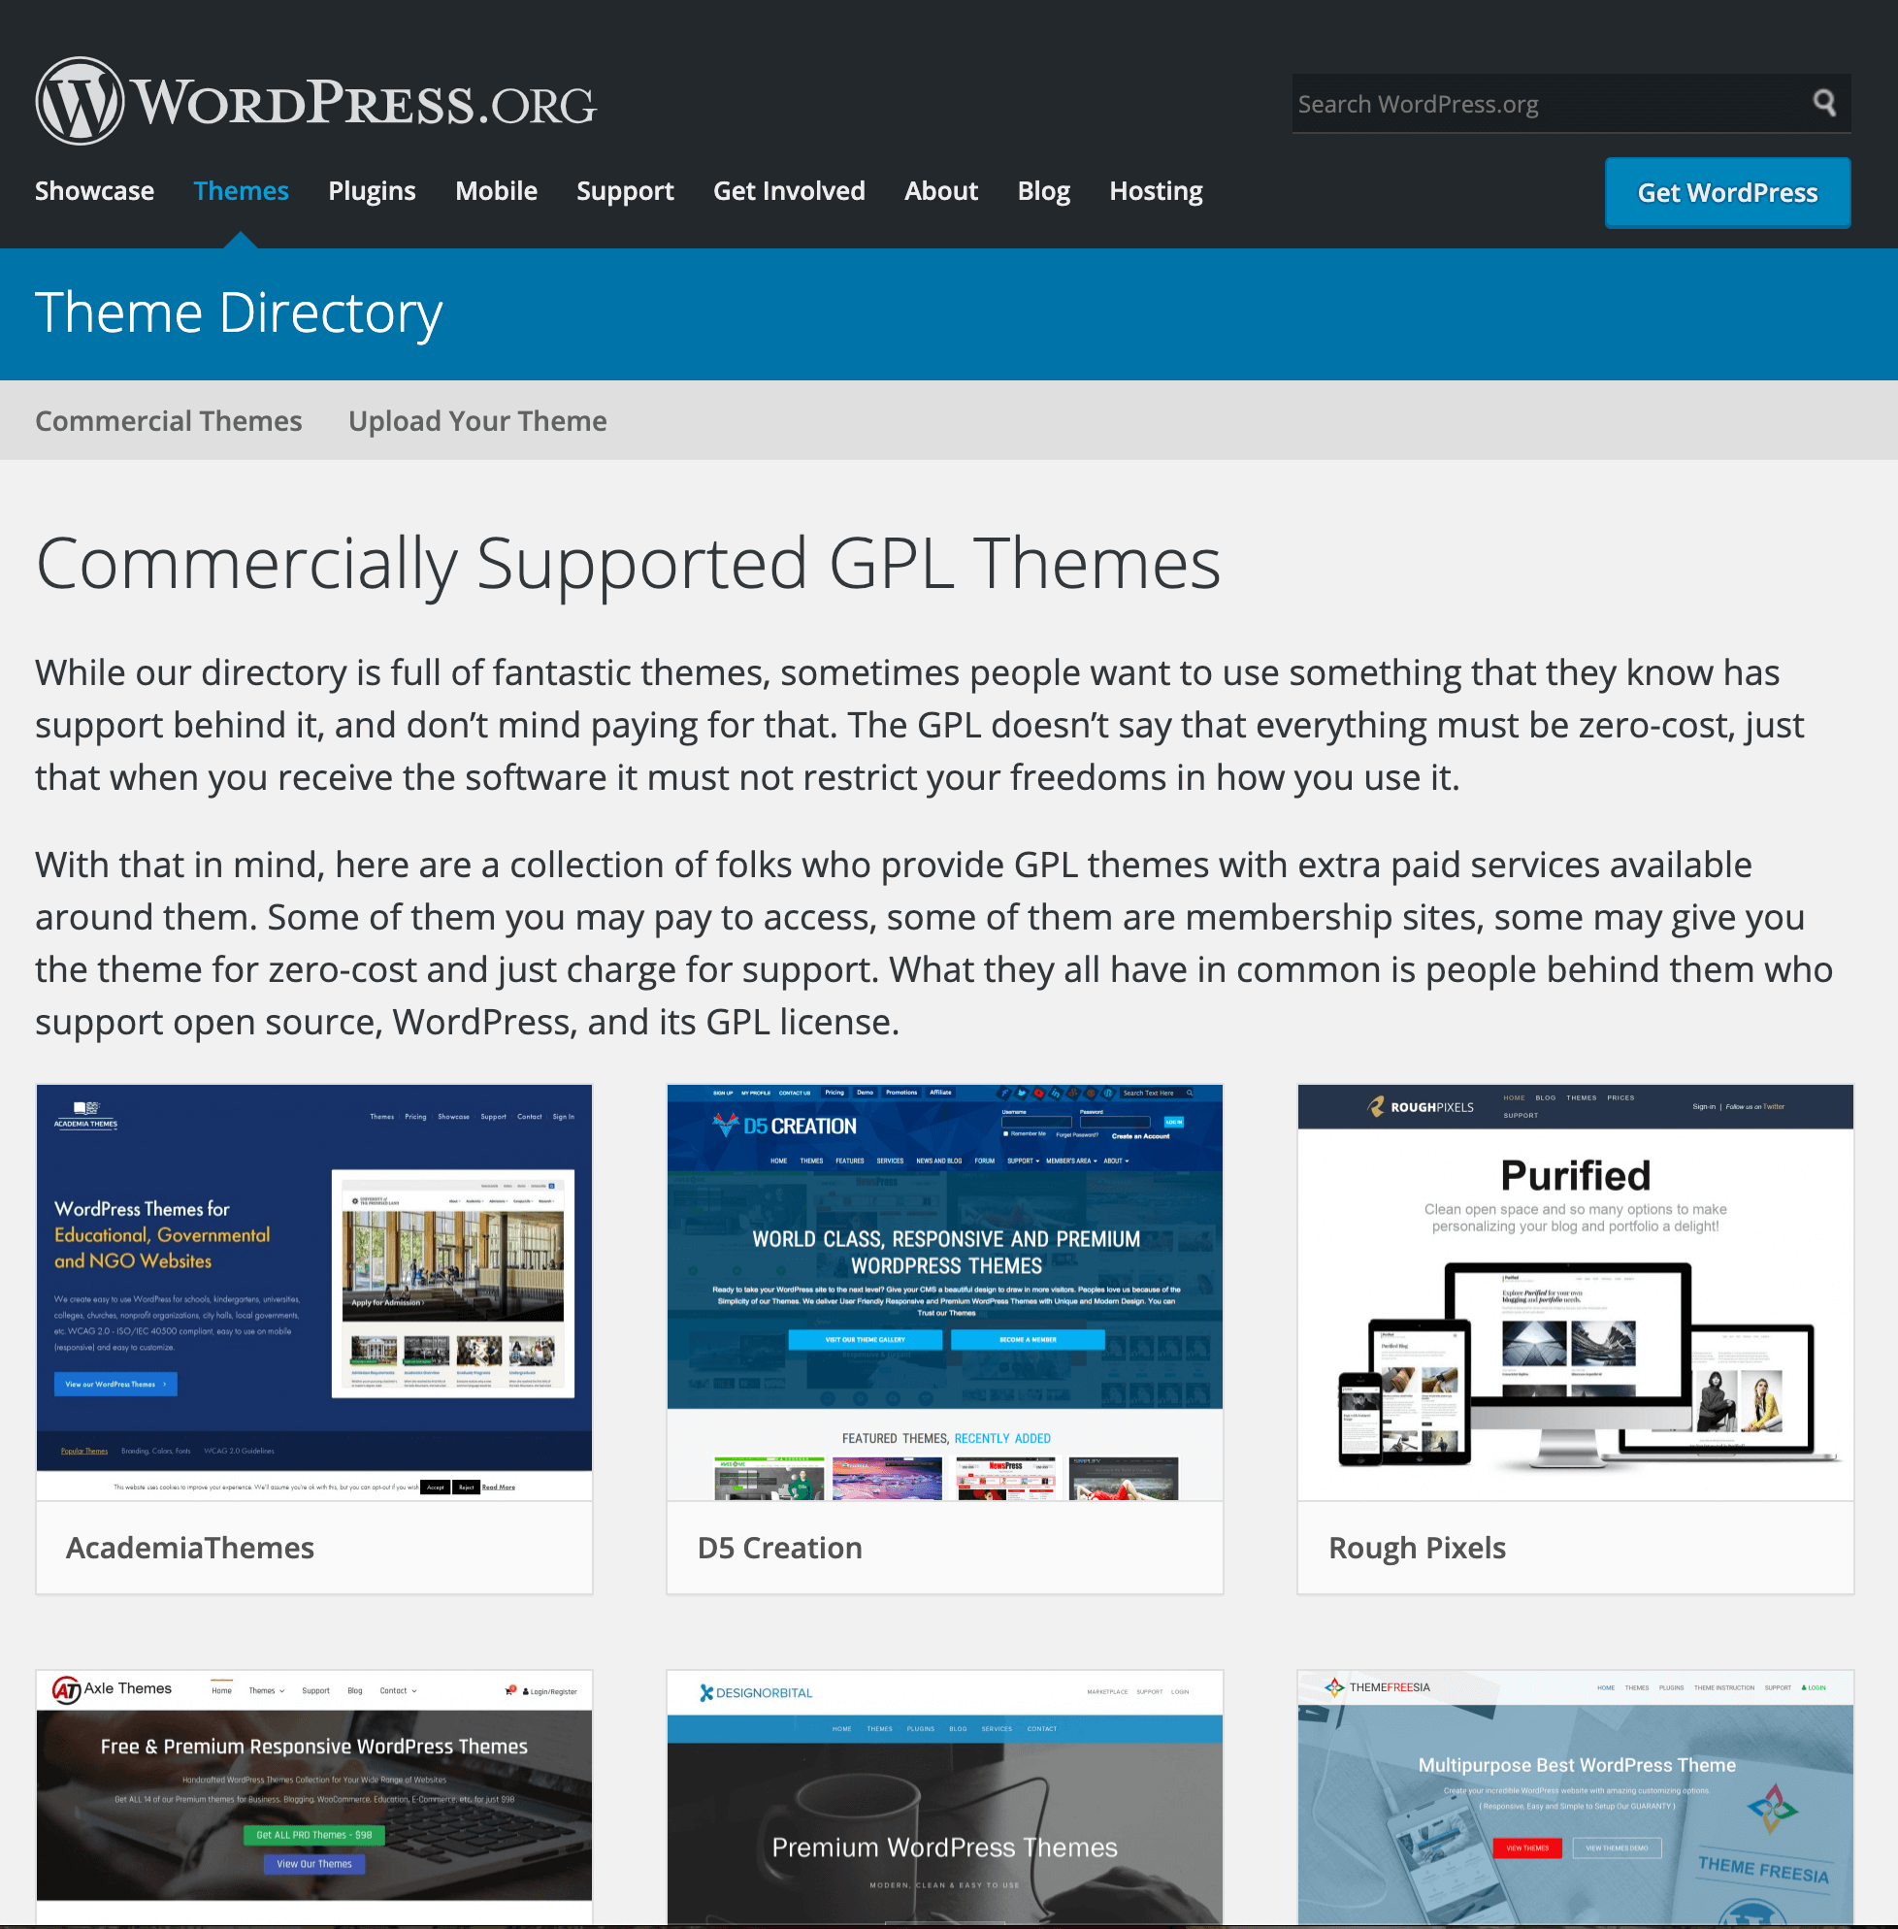
Task: Click the Support navigation link
Action: (x=626, y=191)
